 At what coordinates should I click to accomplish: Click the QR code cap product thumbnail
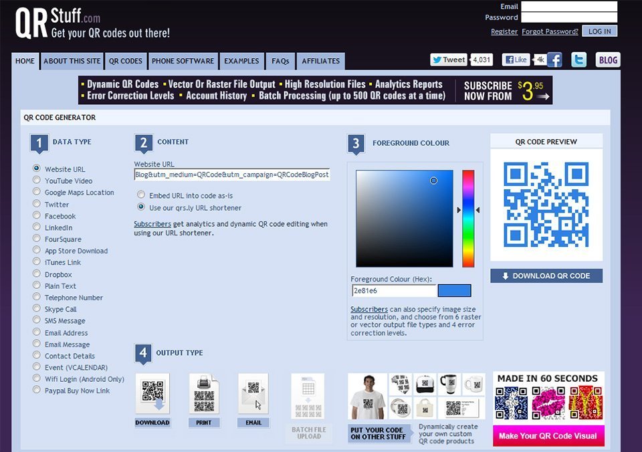point(425,384)
